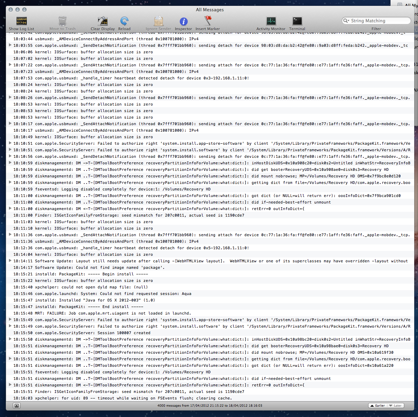418x417 pixels.
Task: Load Later messages
Action: (395, 406)
